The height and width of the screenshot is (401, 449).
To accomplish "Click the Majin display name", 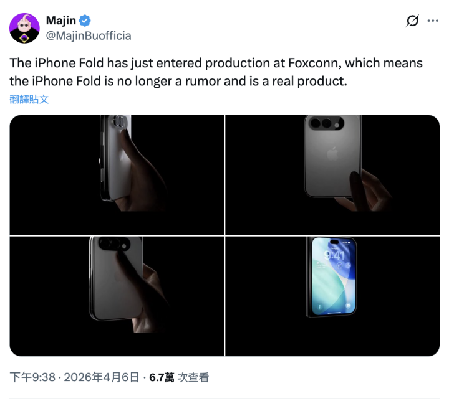I will click(x=61, y=21).
